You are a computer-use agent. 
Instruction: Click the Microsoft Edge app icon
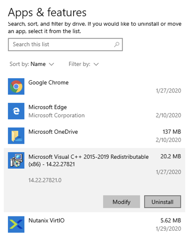point(16,111)
